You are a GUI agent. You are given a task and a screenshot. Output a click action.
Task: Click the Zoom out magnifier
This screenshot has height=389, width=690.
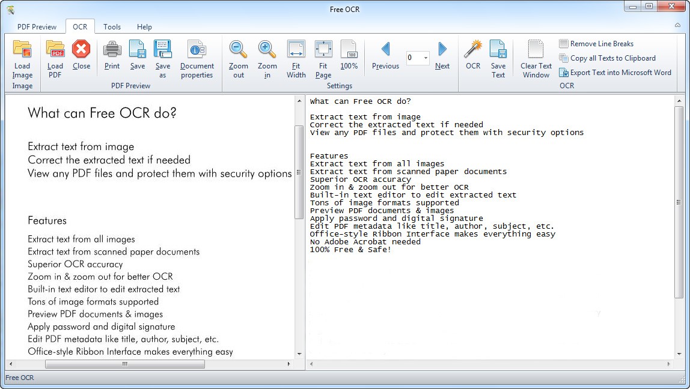click(238, 49)
